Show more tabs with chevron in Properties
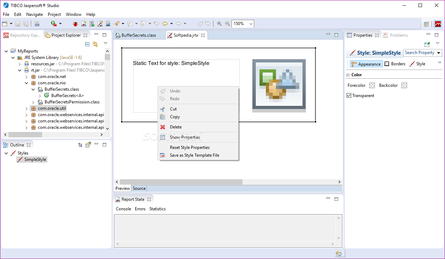This screenshot has height=259, width=445. pyautogui.click(x=440, y=62)
